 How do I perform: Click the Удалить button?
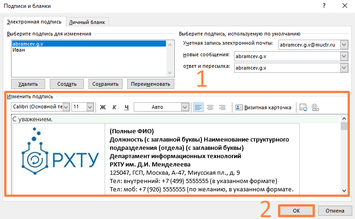(28, 84)
